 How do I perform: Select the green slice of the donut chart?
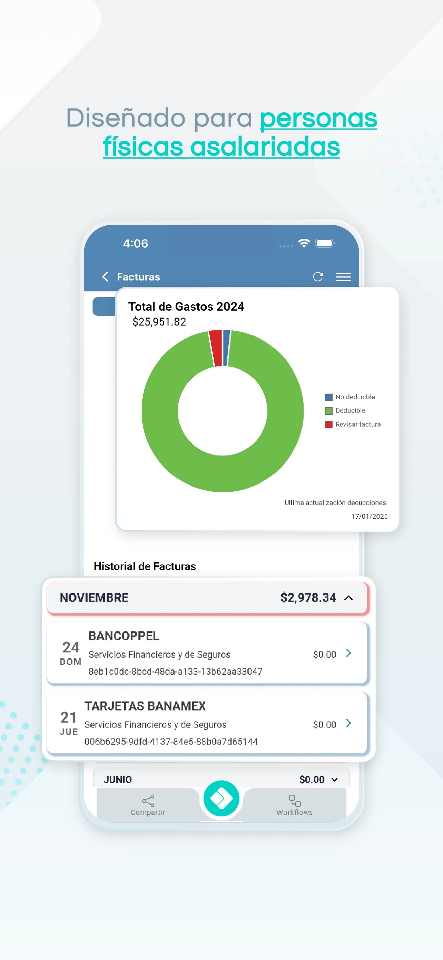tap(223, 473)
